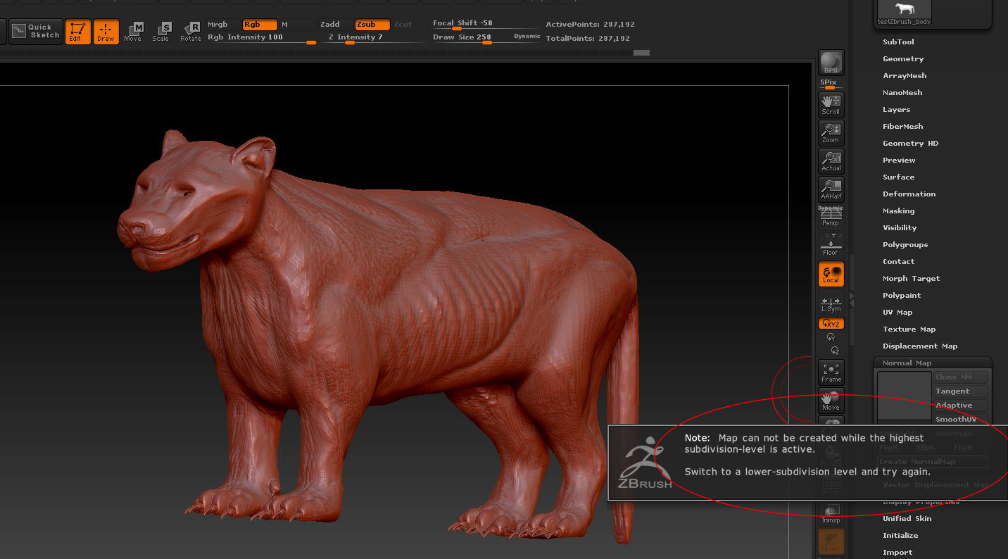
Task: Enable M material mode
Action: pyautogui.click(x=296, y=25)
